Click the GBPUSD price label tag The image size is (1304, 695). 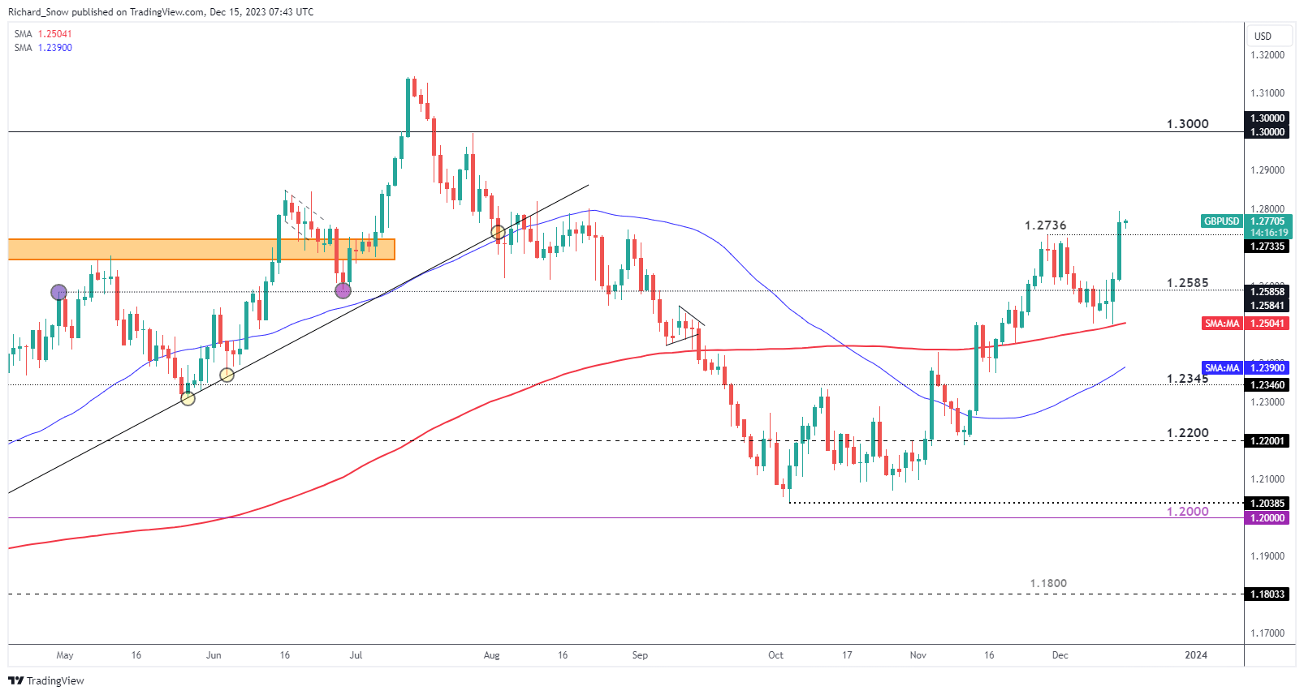1221,221
